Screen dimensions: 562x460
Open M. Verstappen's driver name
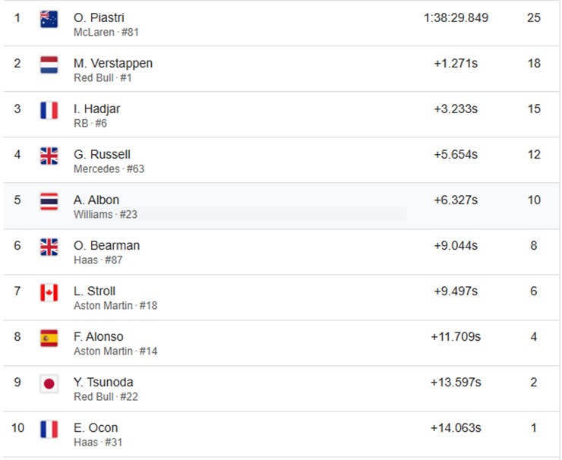[113, 64]
